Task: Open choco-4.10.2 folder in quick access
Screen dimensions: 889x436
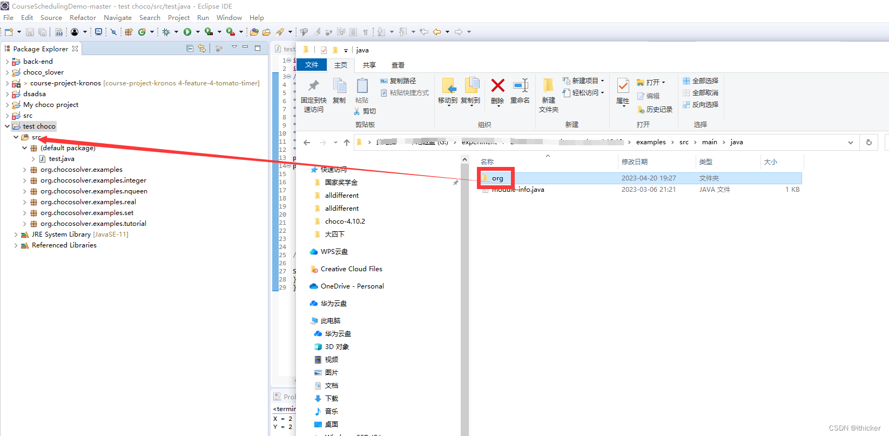Action: coord(345,221)
